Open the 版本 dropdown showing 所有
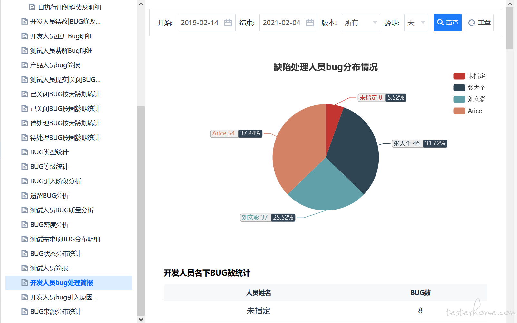 tap(361, 23)
